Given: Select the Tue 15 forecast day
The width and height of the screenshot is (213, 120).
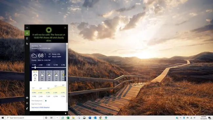Looking at the screenshot, I should pos(42,76).
